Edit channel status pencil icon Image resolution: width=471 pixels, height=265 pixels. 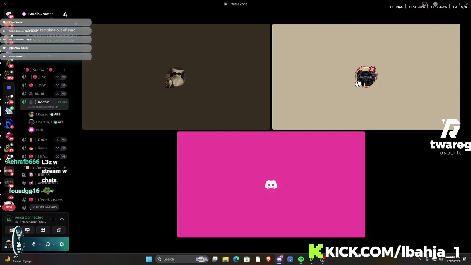[57, 107]
